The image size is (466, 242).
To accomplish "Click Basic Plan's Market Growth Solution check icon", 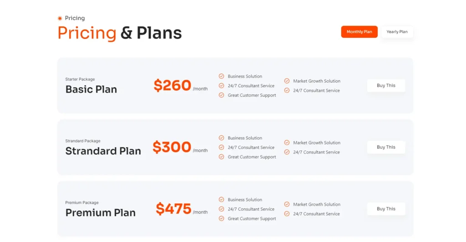I will [x=287, y=81].
